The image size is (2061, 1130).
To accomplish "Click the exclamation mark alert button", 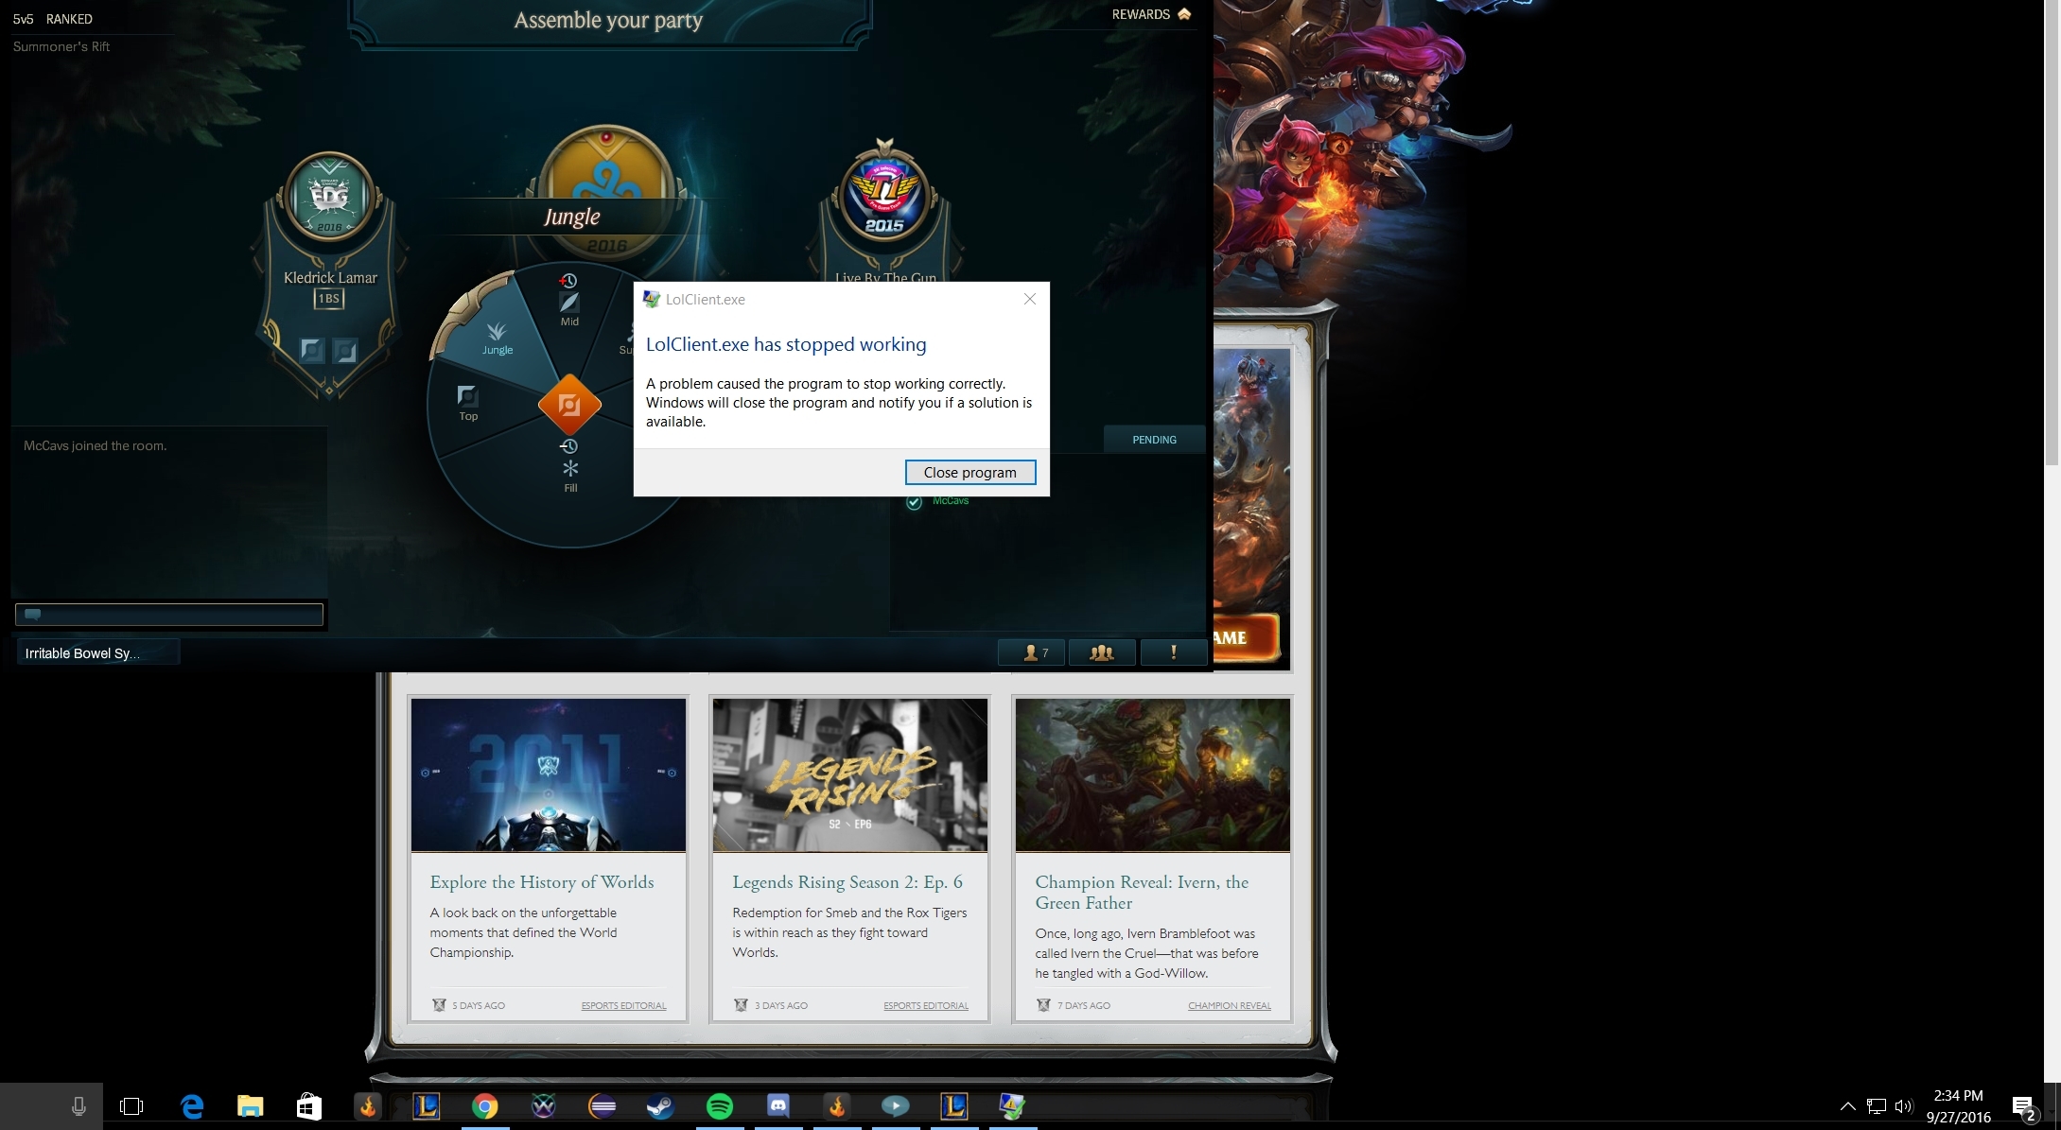I will 1174,652.
